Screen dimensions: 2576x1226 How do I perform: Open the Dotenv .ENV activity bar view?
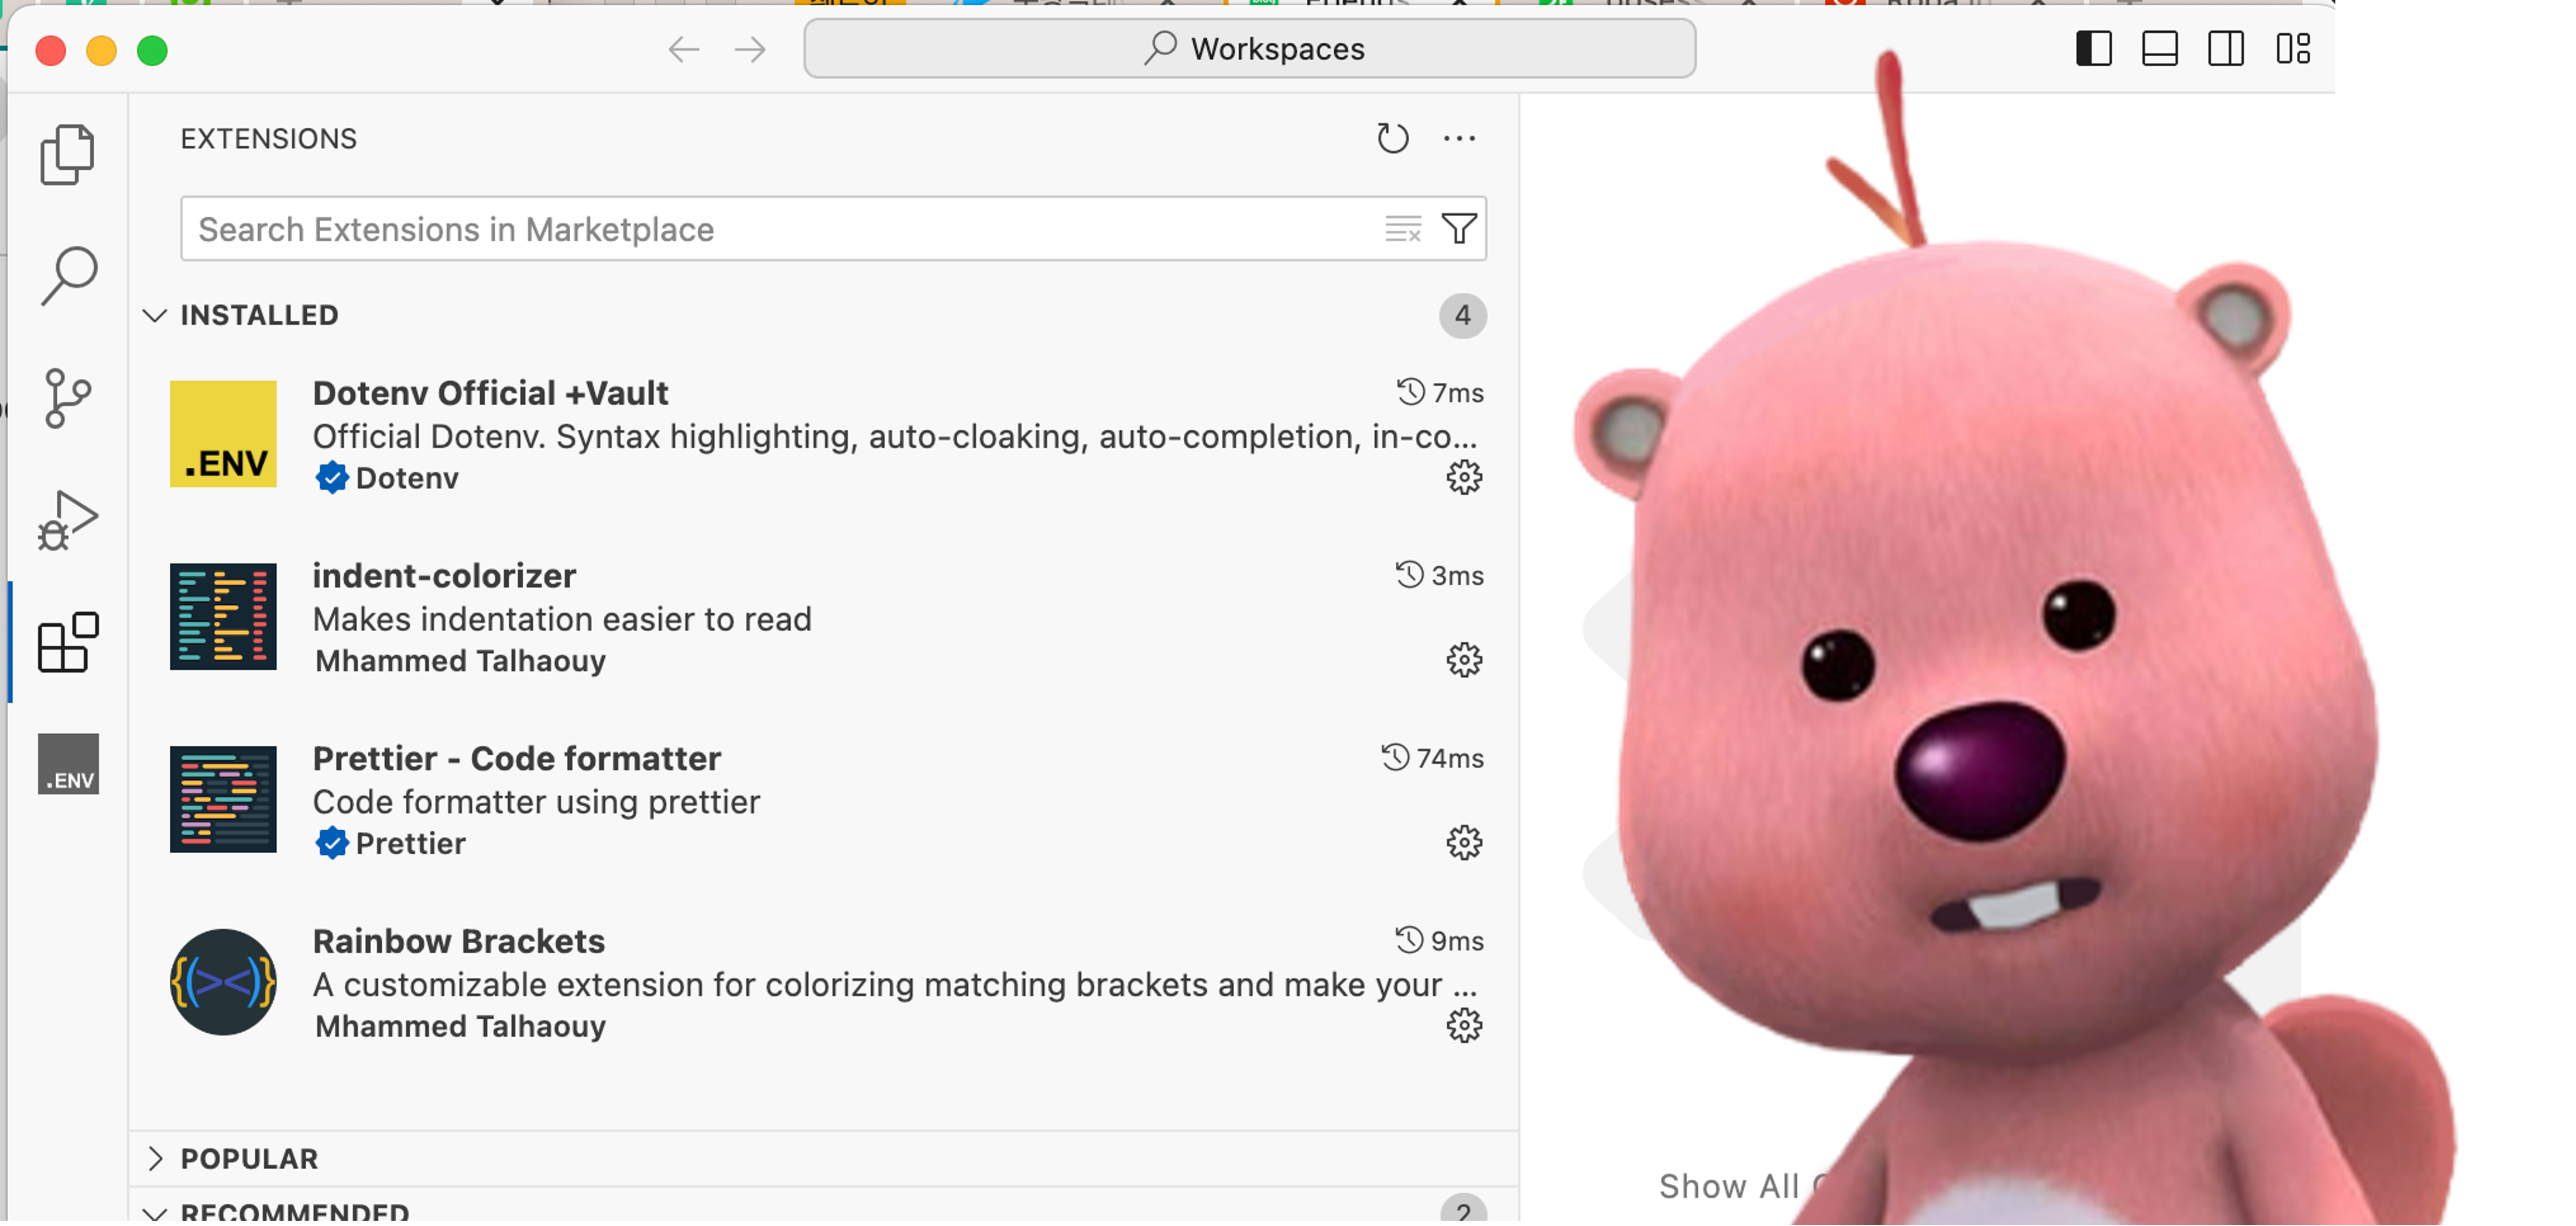[68, 764]
